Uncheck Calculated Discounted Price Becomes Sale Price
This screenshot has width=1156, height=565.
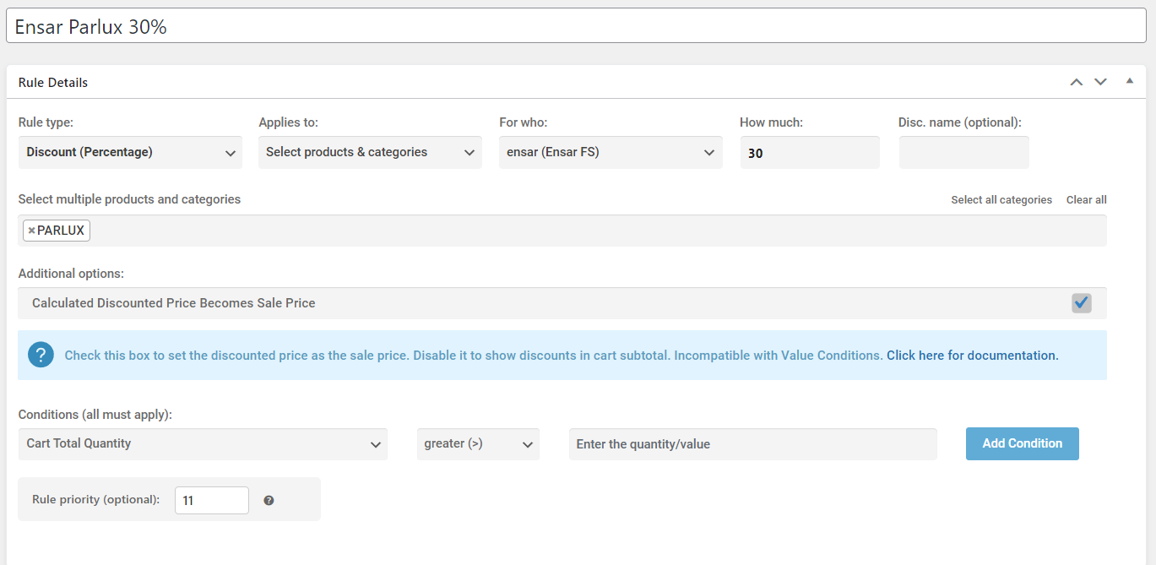click(x=1081, y=302)
